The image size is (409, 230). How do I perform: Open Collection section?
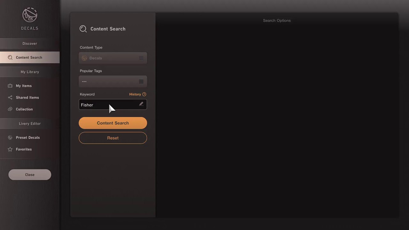(30, 109)
